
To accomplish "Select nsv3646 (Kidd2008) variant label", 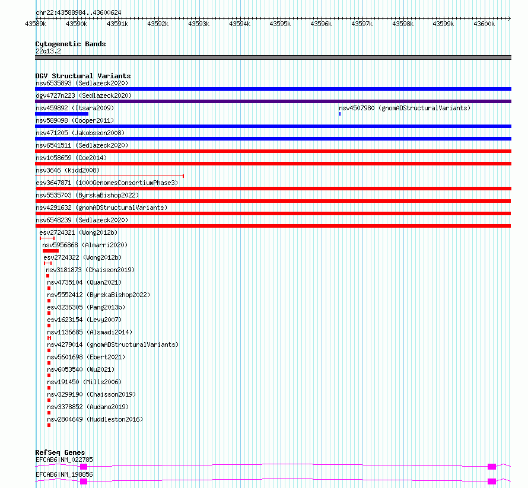I will [68, 170].
